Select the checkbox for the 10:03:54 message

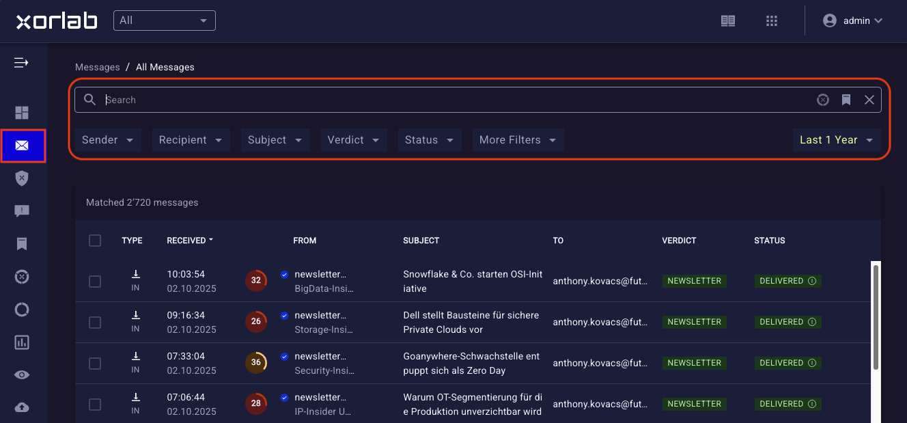pos(95,282)
